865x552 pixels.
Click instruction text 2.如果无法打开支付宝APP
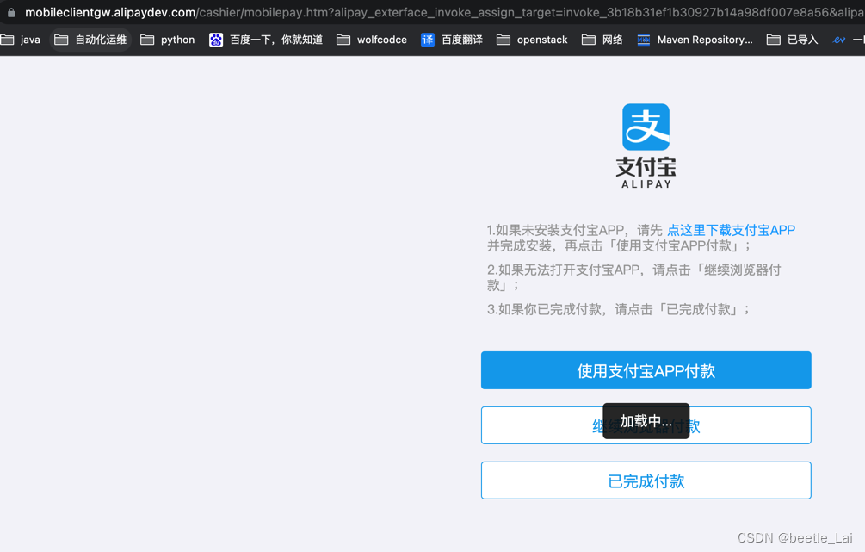[633, 277]
